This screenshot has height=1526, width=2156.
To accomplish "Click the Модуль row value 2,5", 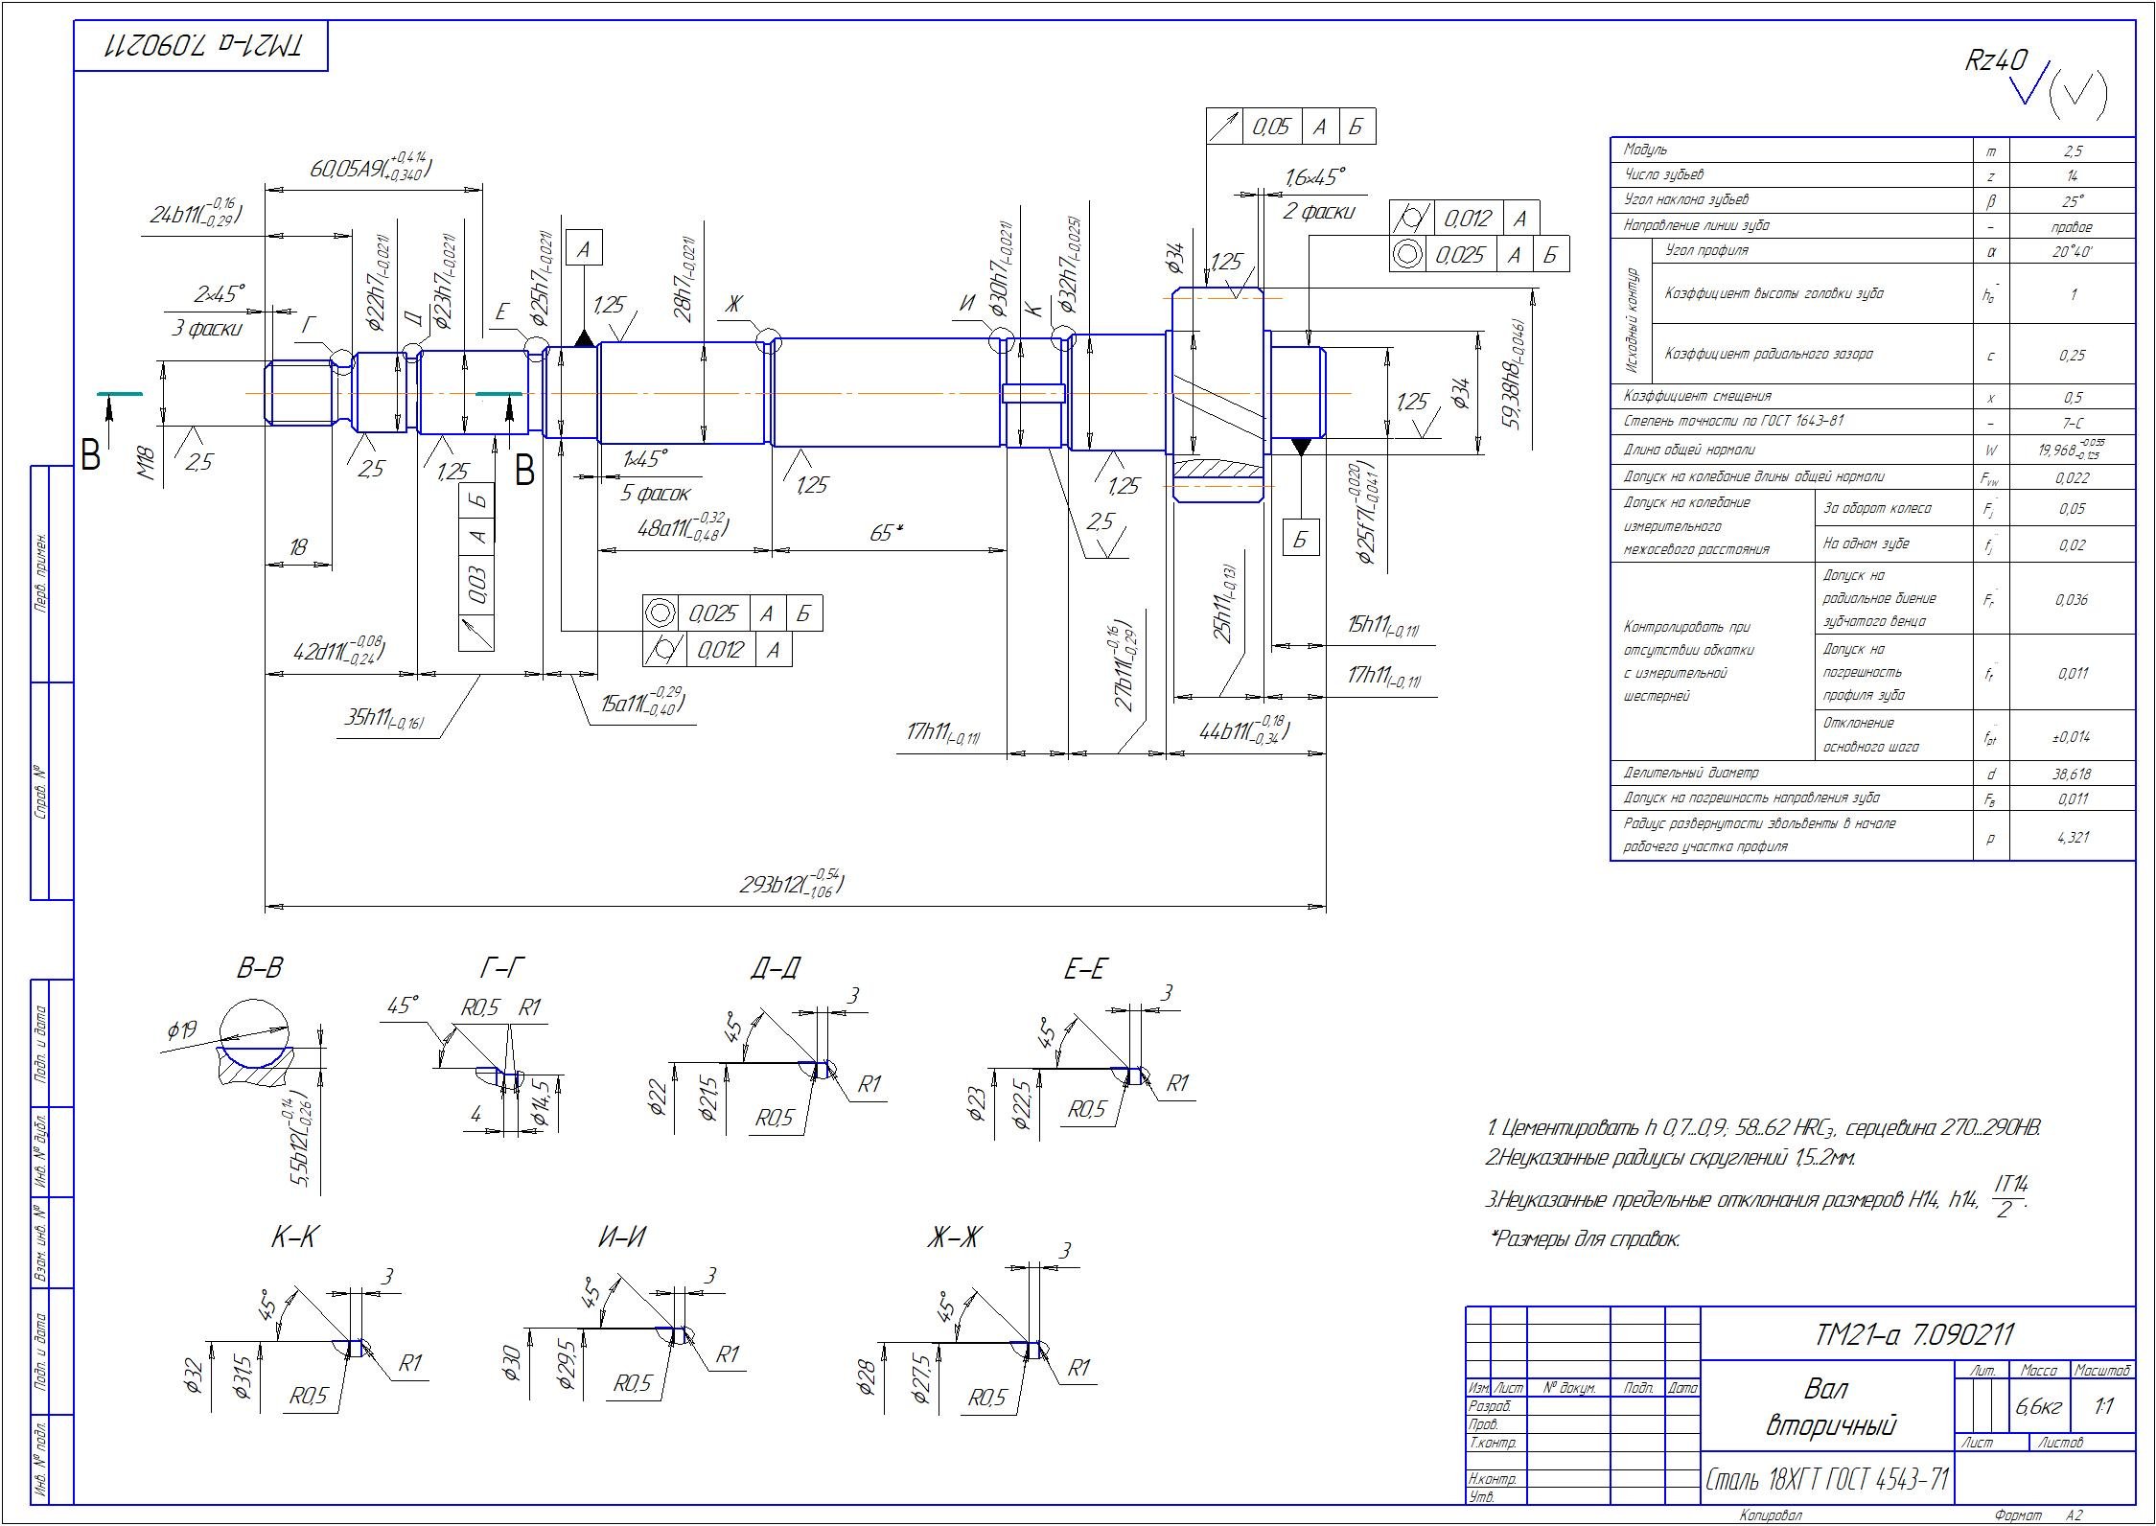I will pyautogui.click(x=2072, y=150).
